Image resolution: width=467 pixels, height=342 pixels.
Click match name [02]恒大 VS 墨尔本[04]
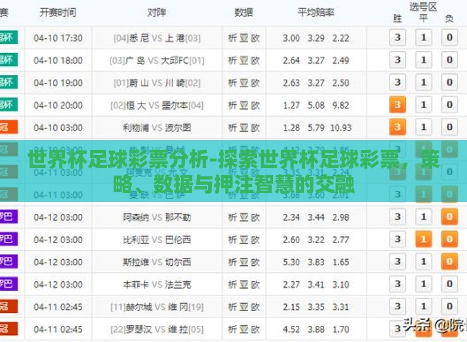click(157, 105)
